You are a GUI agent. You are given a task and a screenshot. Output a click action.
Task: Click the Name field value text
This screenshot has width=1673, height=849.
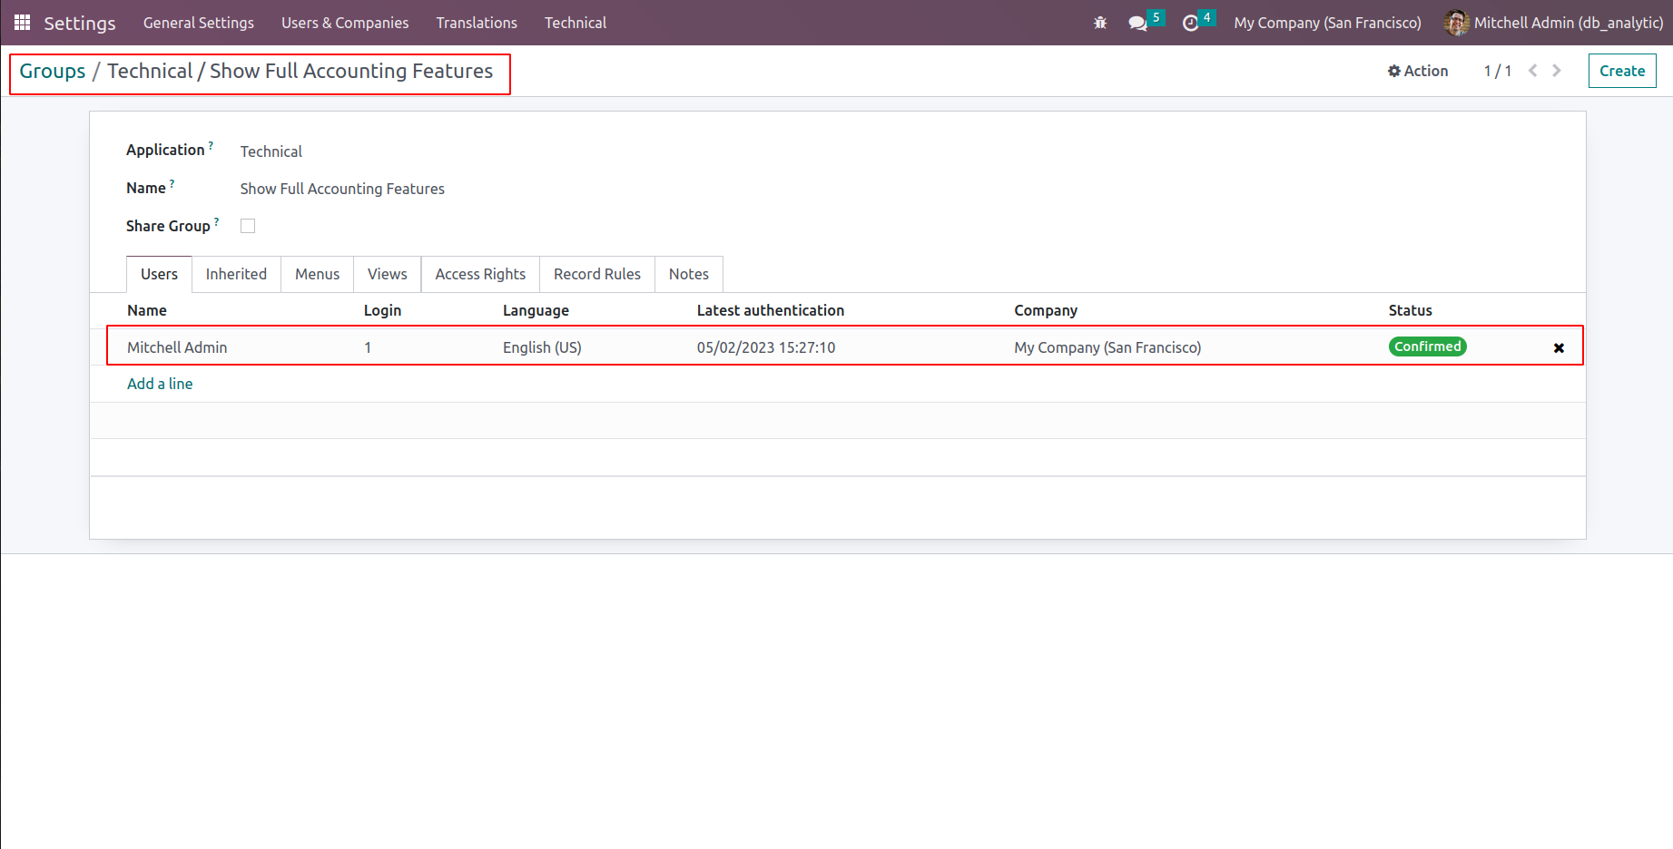(342, 189)
